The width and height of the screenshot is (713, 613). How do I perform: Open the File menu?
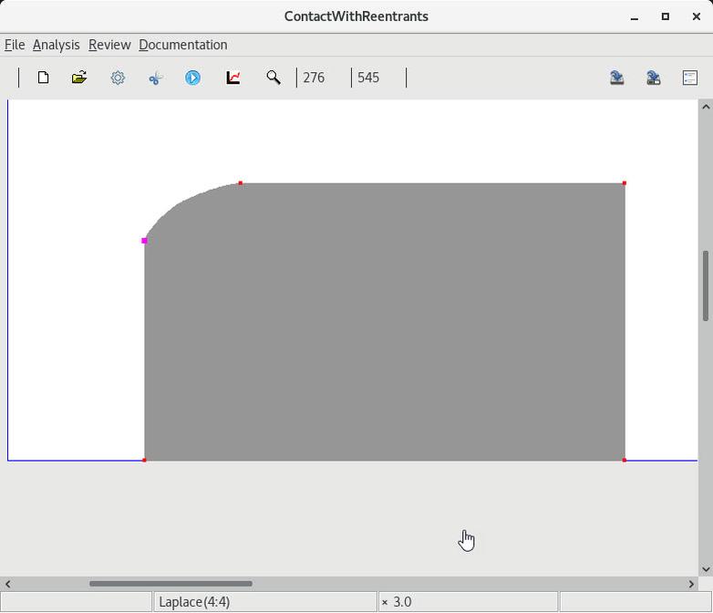tap(15, 45)
